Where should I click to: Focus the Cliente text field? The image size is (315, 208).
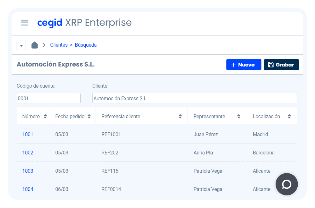tap(195, 98)
